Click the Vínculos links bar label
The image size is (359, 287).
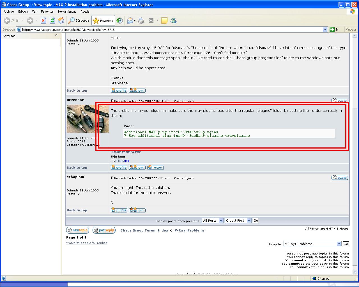click(x=351, y=29)
